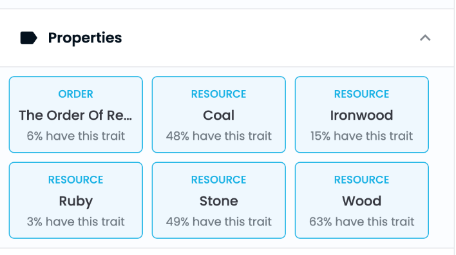This screenshot has width=456, height=255.
Task: Select the Coal resource trait
Action: coord(219,115)
